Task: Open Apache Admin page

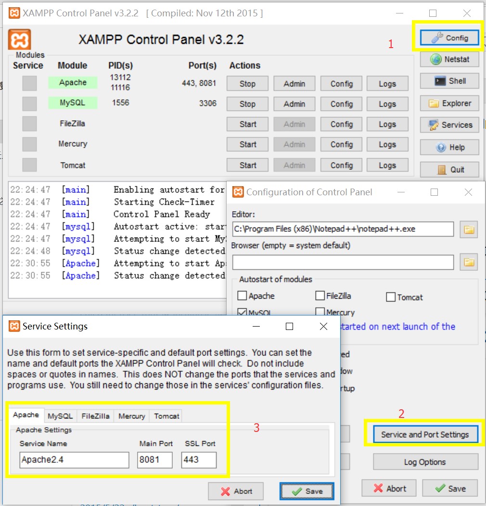Action: click(294, 84)
